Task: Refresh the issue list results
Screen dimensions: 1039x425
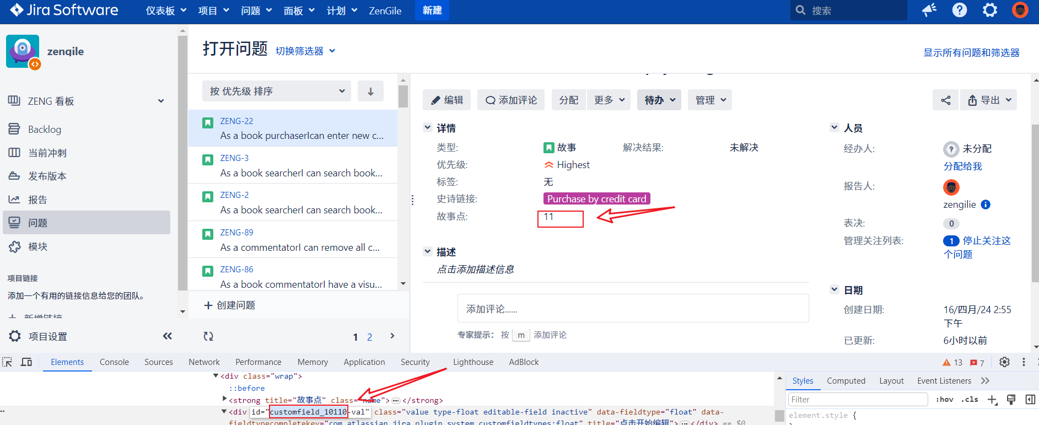Action: (x=208, y=336)
